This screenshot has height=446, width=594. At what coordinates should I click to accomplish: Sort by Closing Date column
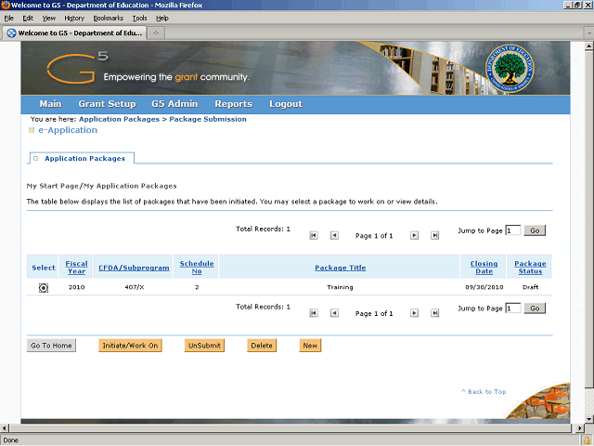(484, 268)
